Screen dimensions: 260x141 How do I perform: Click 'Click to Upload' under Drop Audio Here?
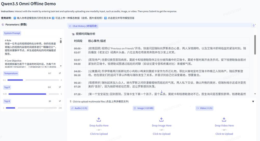99,134
